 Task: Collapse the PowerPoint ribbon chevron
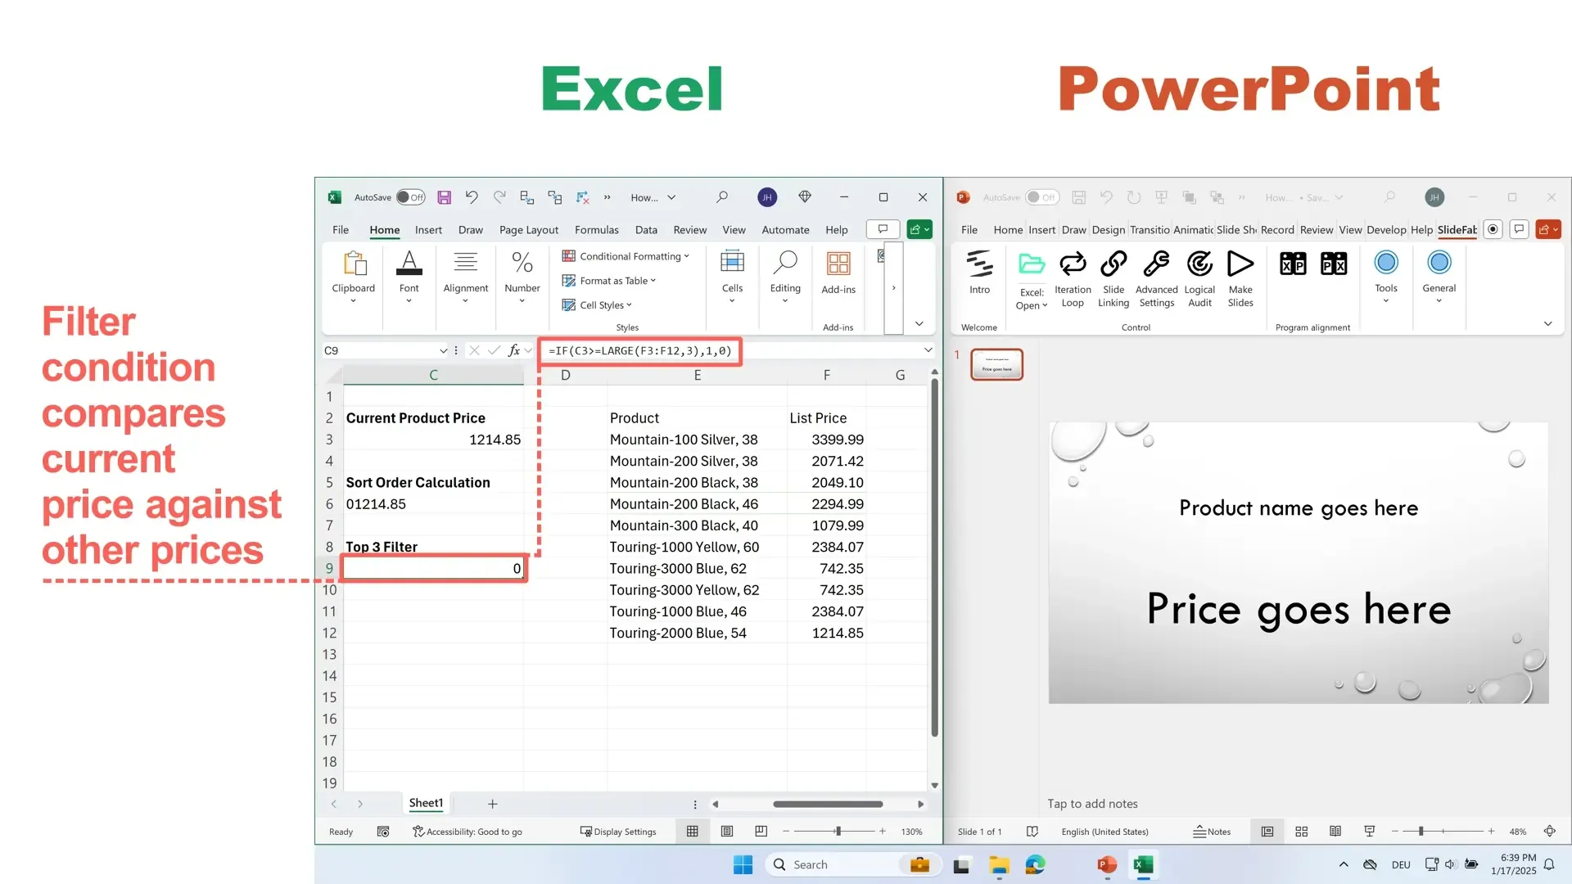pyautogui.click(x=1547, y=323)
